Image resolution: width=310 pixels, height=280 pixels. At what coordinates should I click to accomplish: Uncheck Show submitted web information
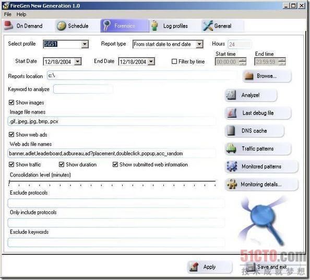tap(115, 164)
